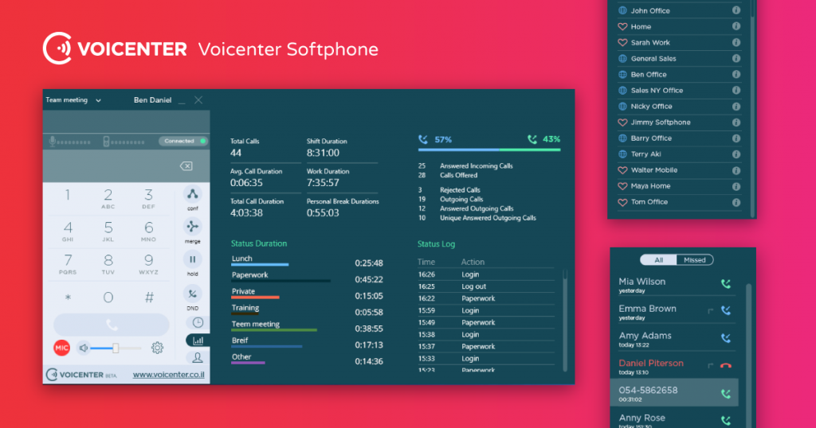Open the call history clock icon
The width and height of the screenshot is (816, 428).
(x=197, y=322)
